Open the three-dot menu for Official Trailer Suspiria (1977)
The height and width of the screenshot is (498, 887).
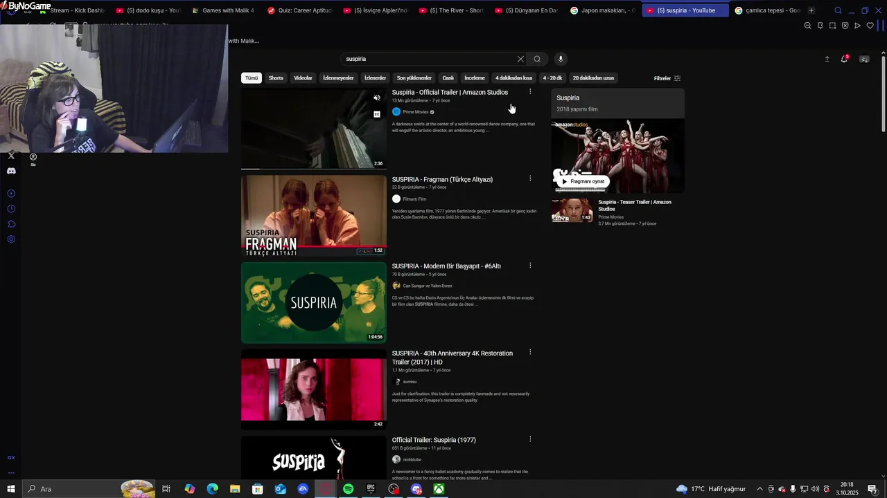(530, 439)
